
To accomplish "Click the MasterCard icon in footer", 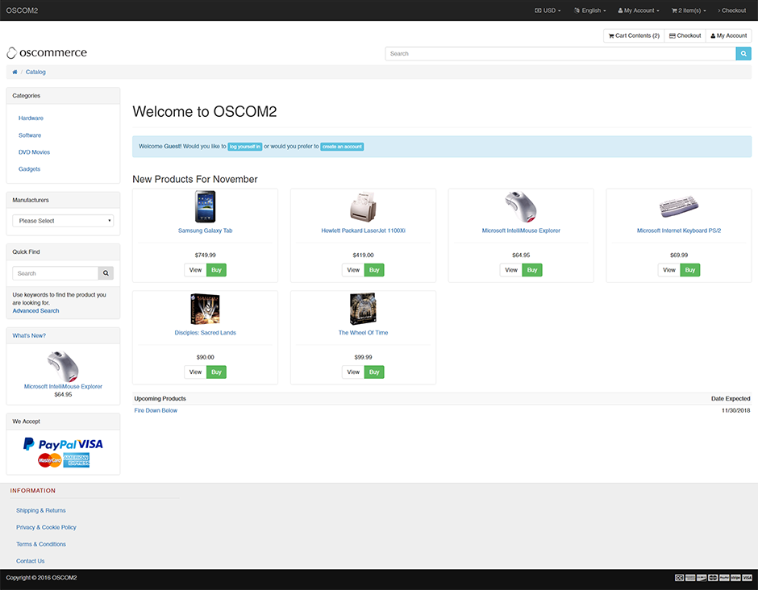I will [x=713, y=577].
